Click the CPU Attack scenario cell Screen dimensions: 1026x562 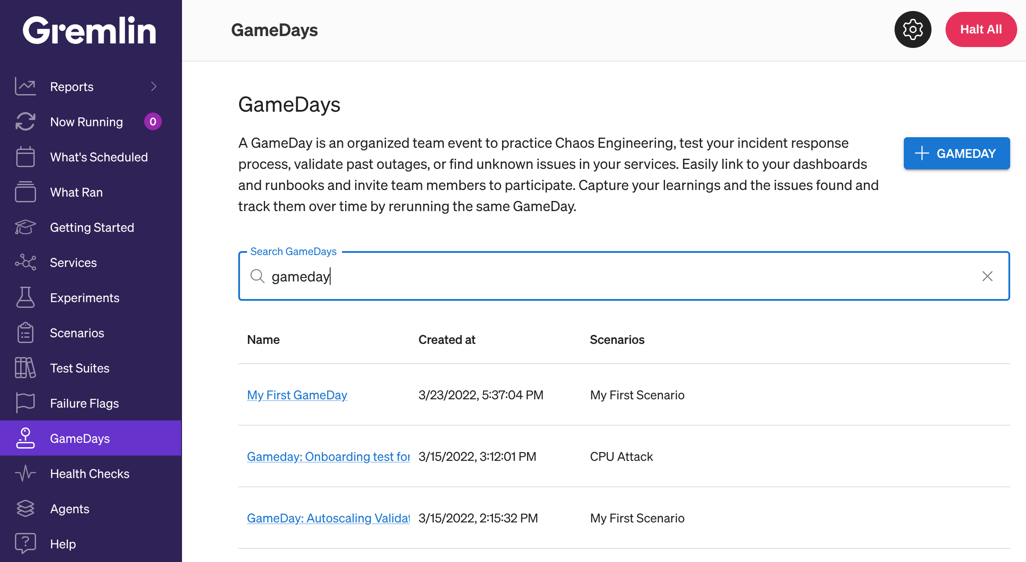coord(622,456)
